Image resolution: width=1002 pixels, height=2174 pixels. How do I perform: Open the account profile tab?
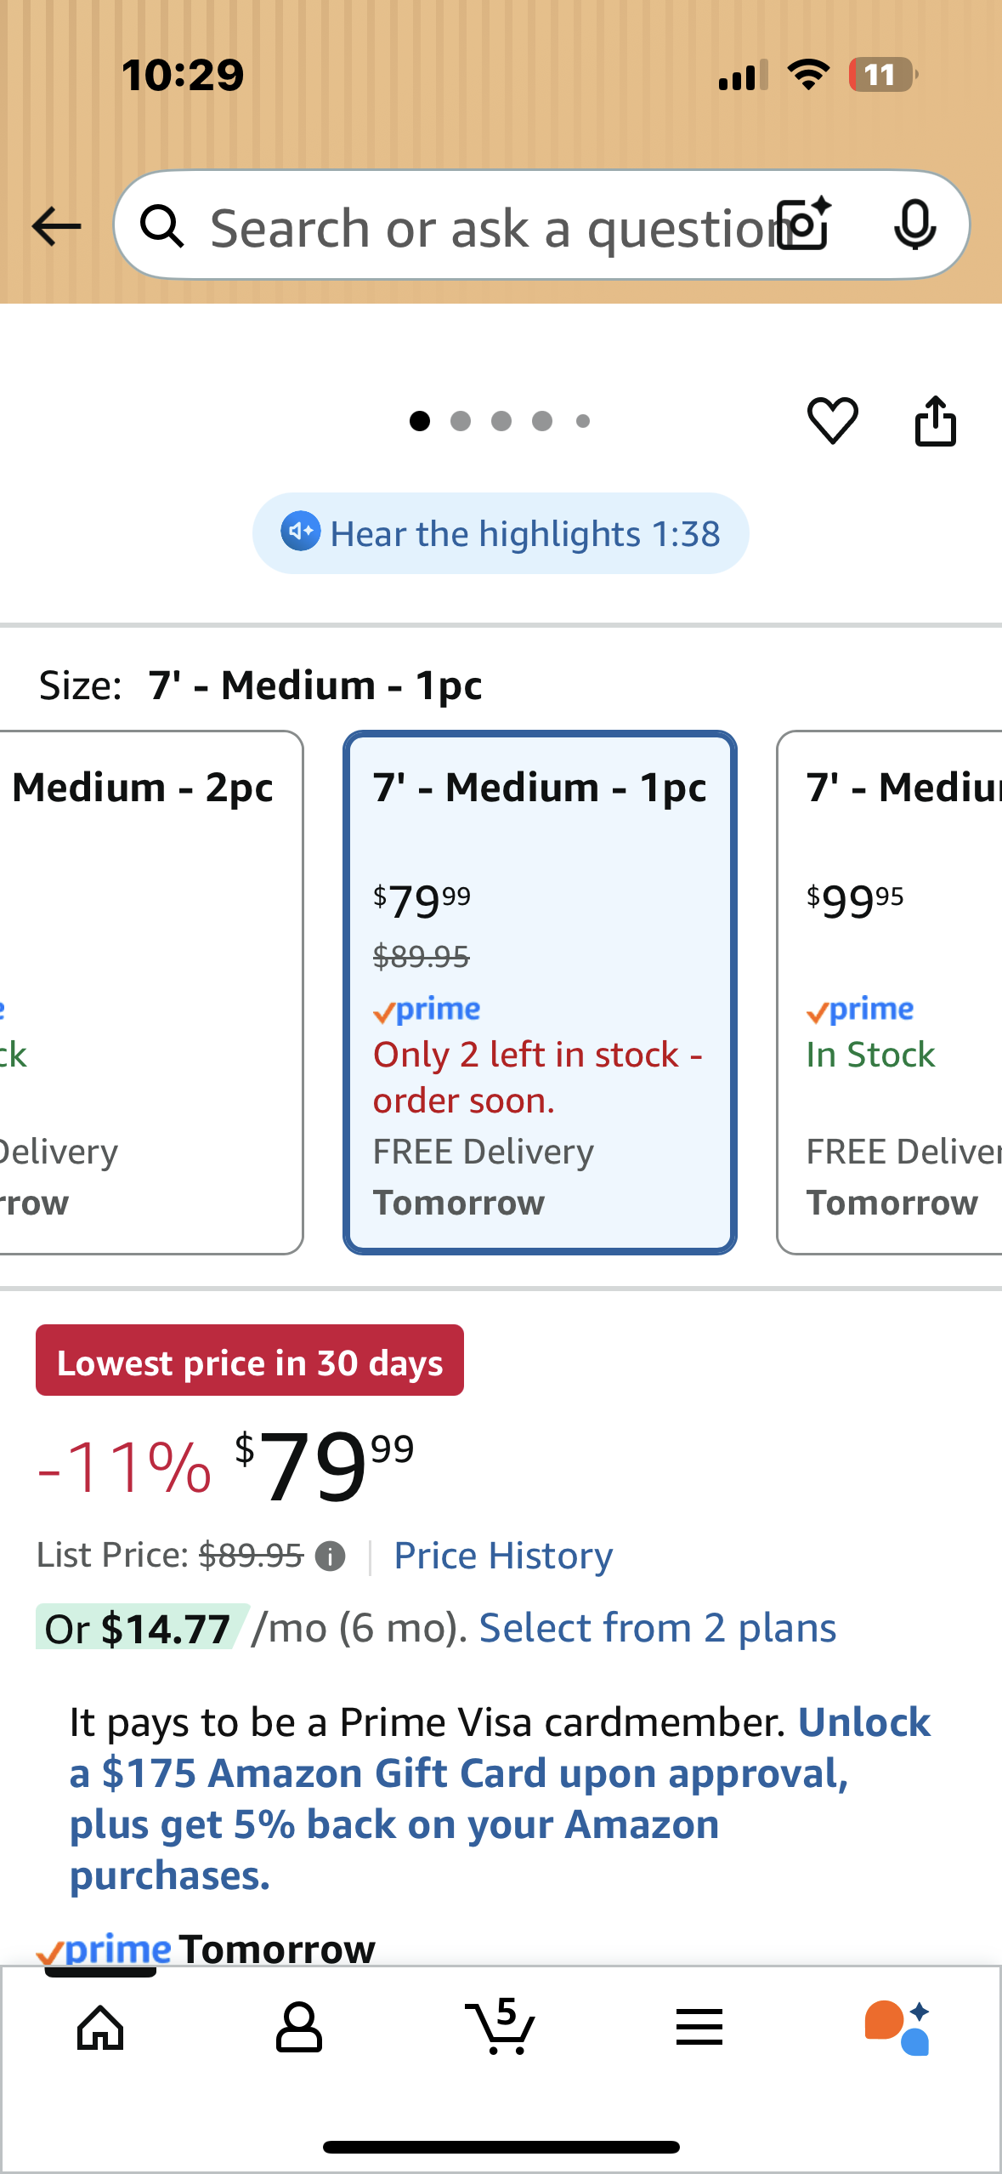[299, 2027]
